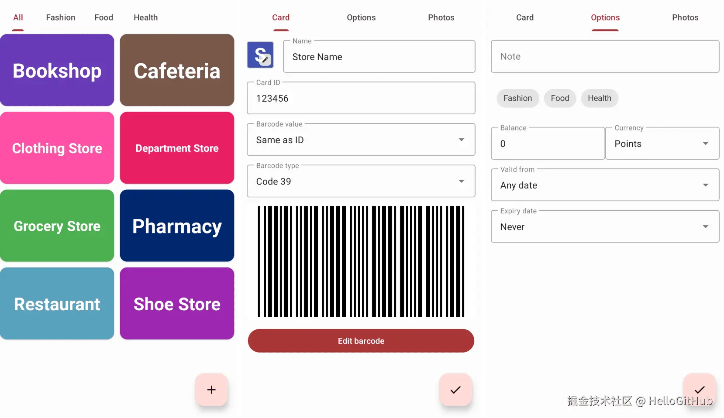The width and height of the screenshot is (724, 418).
Task: Switch to the Photos tab in middle panel
Action: (x=441, y=17)
